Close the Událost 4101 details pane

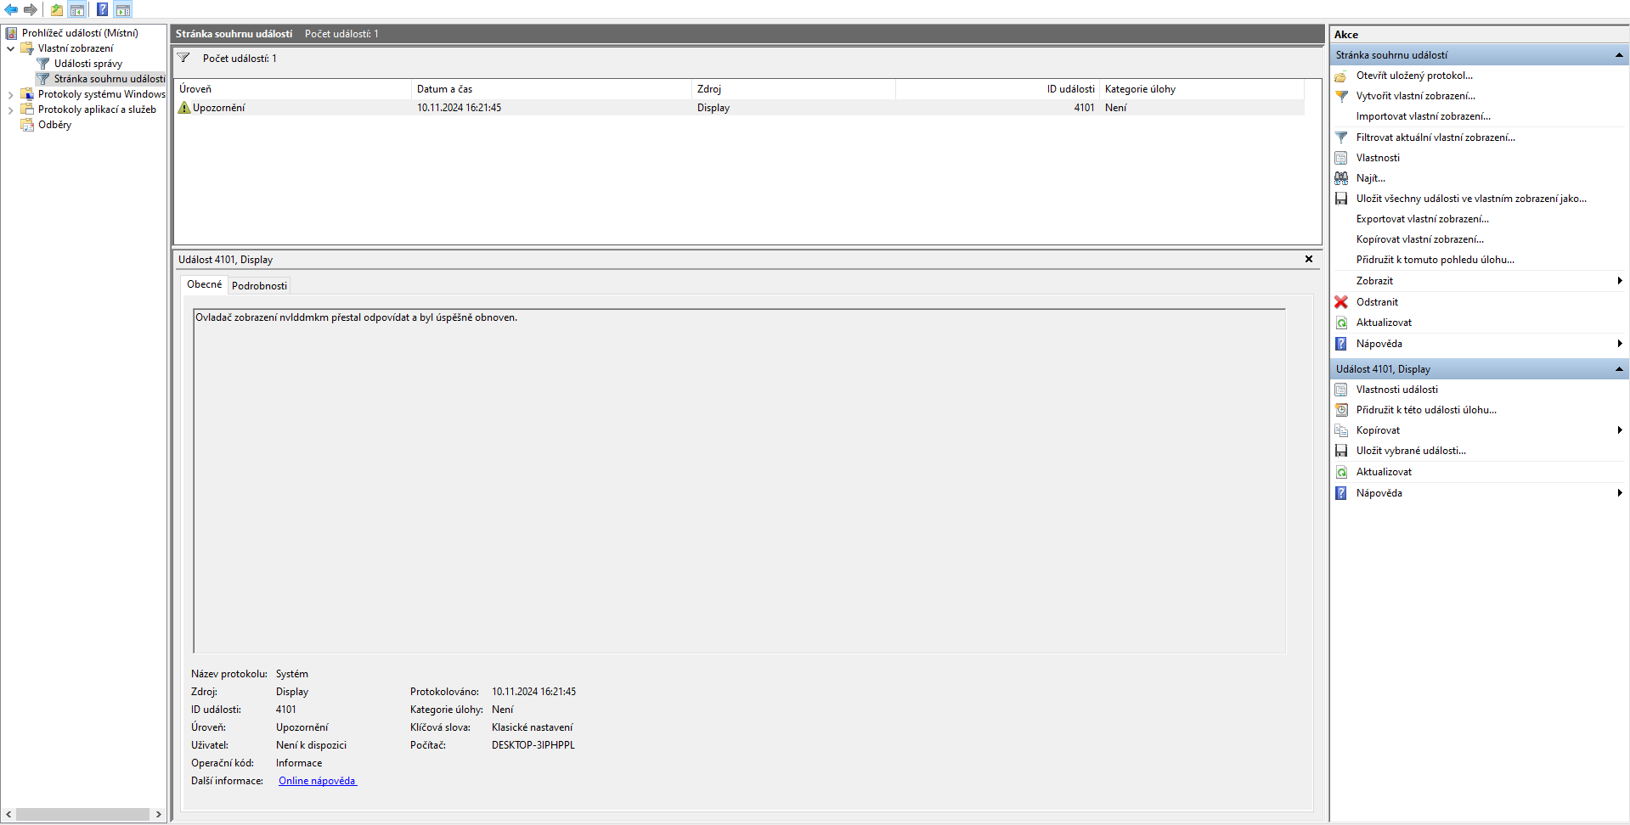(1308, 260)
